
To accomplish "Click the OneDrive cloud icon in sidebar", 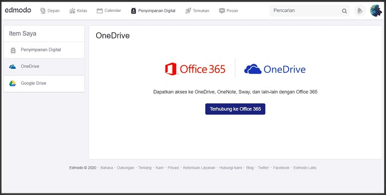I will point(12,67).
